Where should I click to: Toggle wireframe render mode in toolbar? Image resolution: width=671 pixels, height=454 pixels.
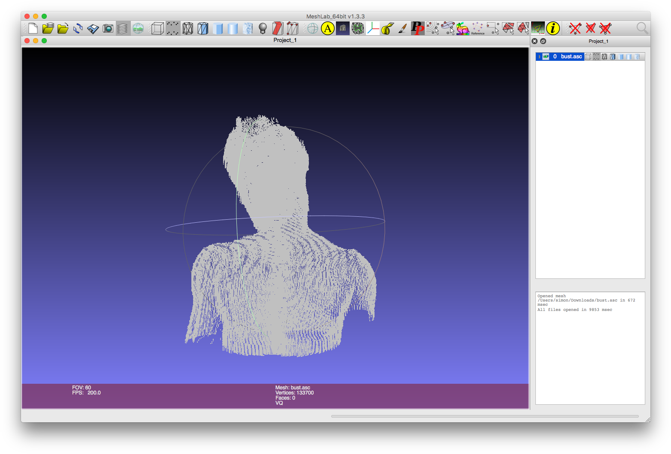pyautogui.click(x=188, y=29)
